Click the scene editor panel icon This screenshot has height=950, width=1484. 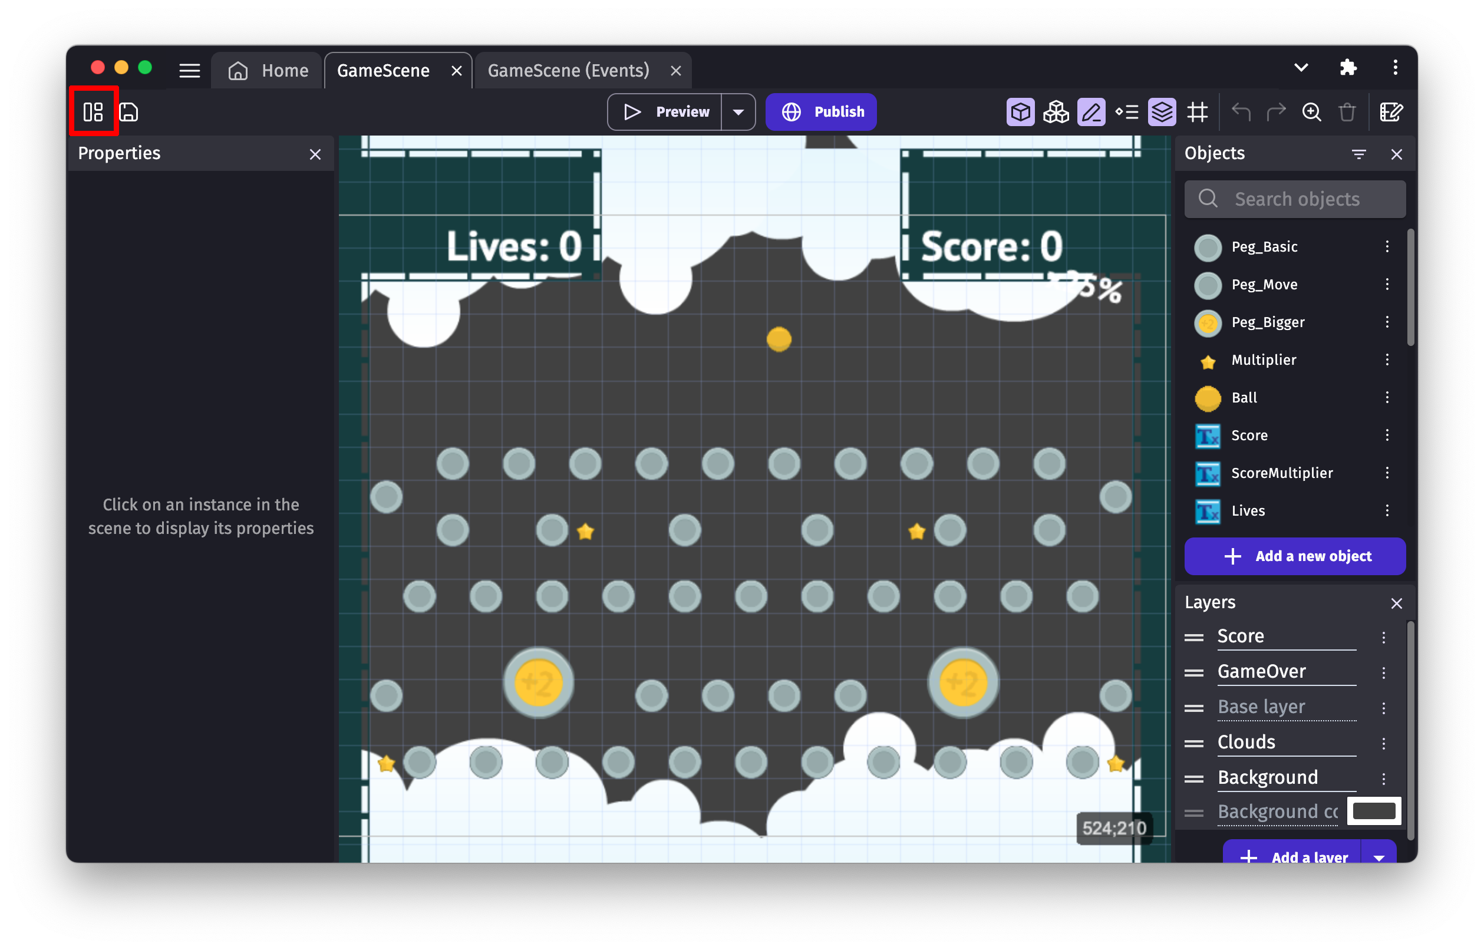(x=94, y=110)
